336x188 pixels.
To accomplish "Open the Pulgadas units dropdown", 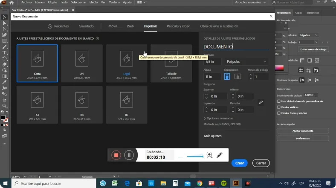I will coord(246,61).
